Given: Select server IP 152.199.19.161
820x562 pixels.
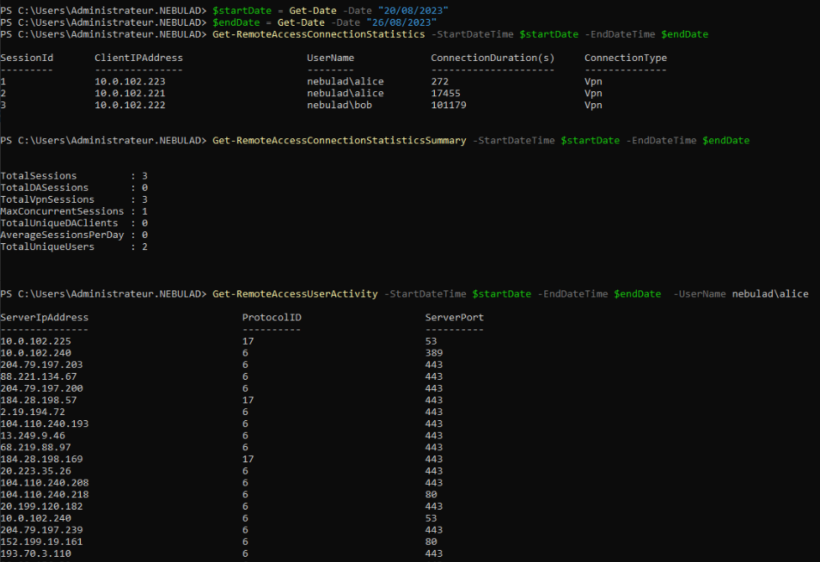Looking at the screenshot, I should [x=41, y=541].
